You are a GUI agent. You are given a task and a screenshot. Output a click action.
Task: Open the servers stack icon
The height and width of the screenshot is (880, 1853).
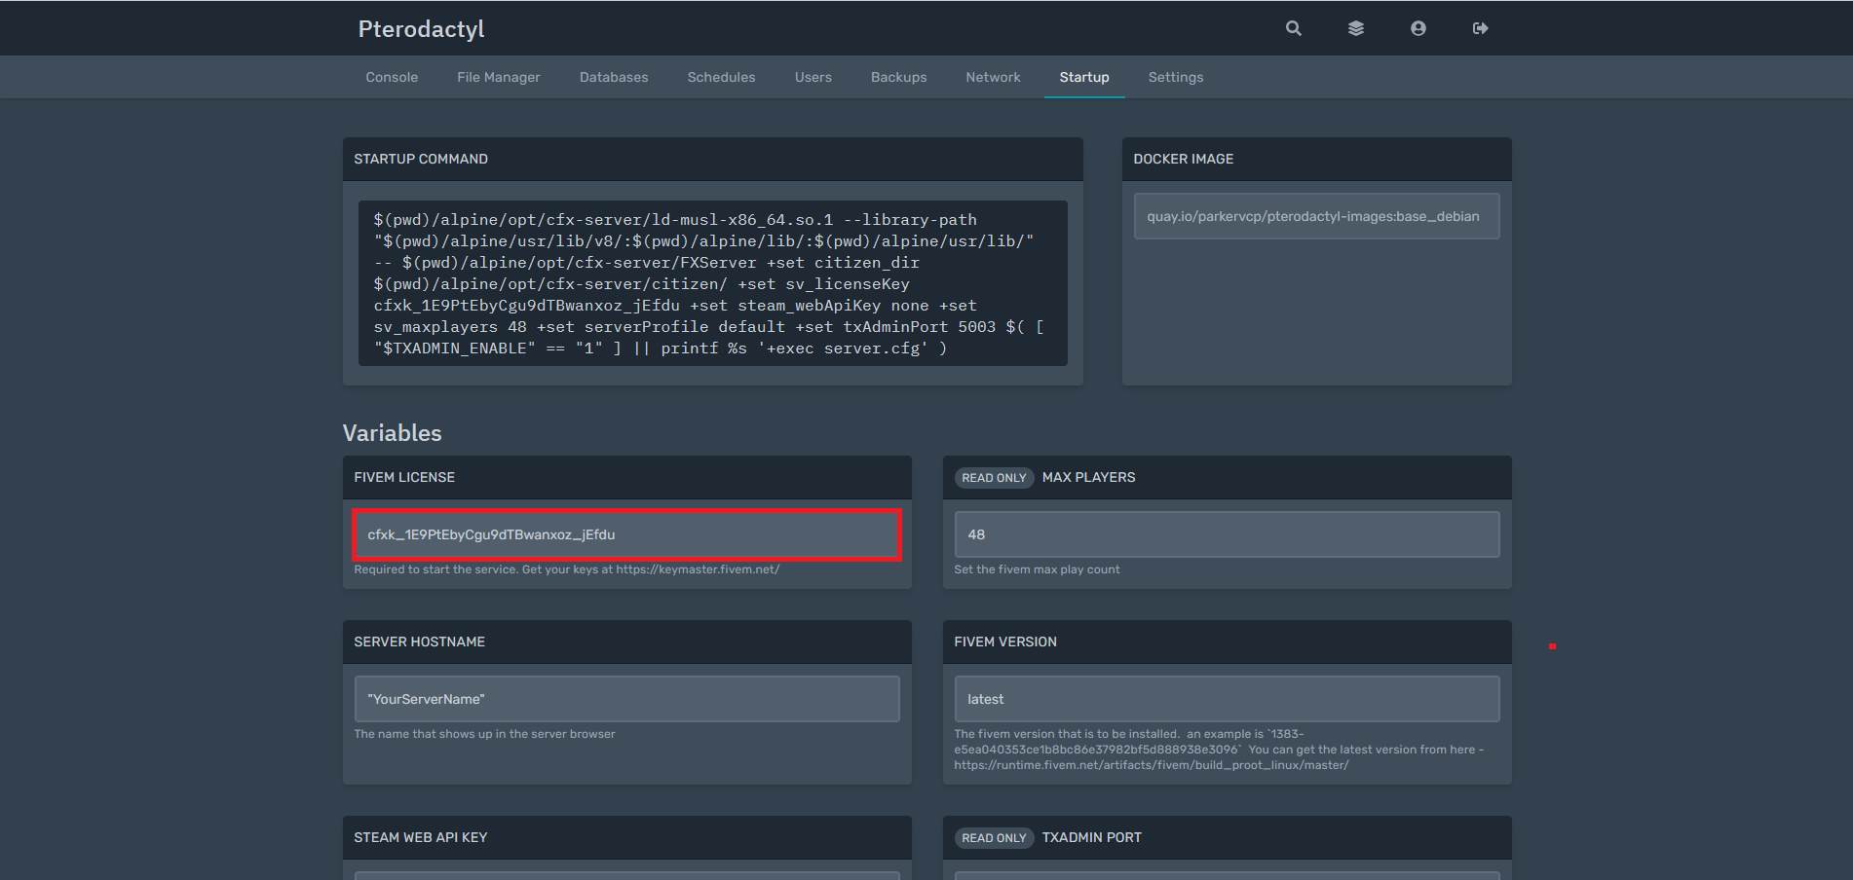point(1355,28)
